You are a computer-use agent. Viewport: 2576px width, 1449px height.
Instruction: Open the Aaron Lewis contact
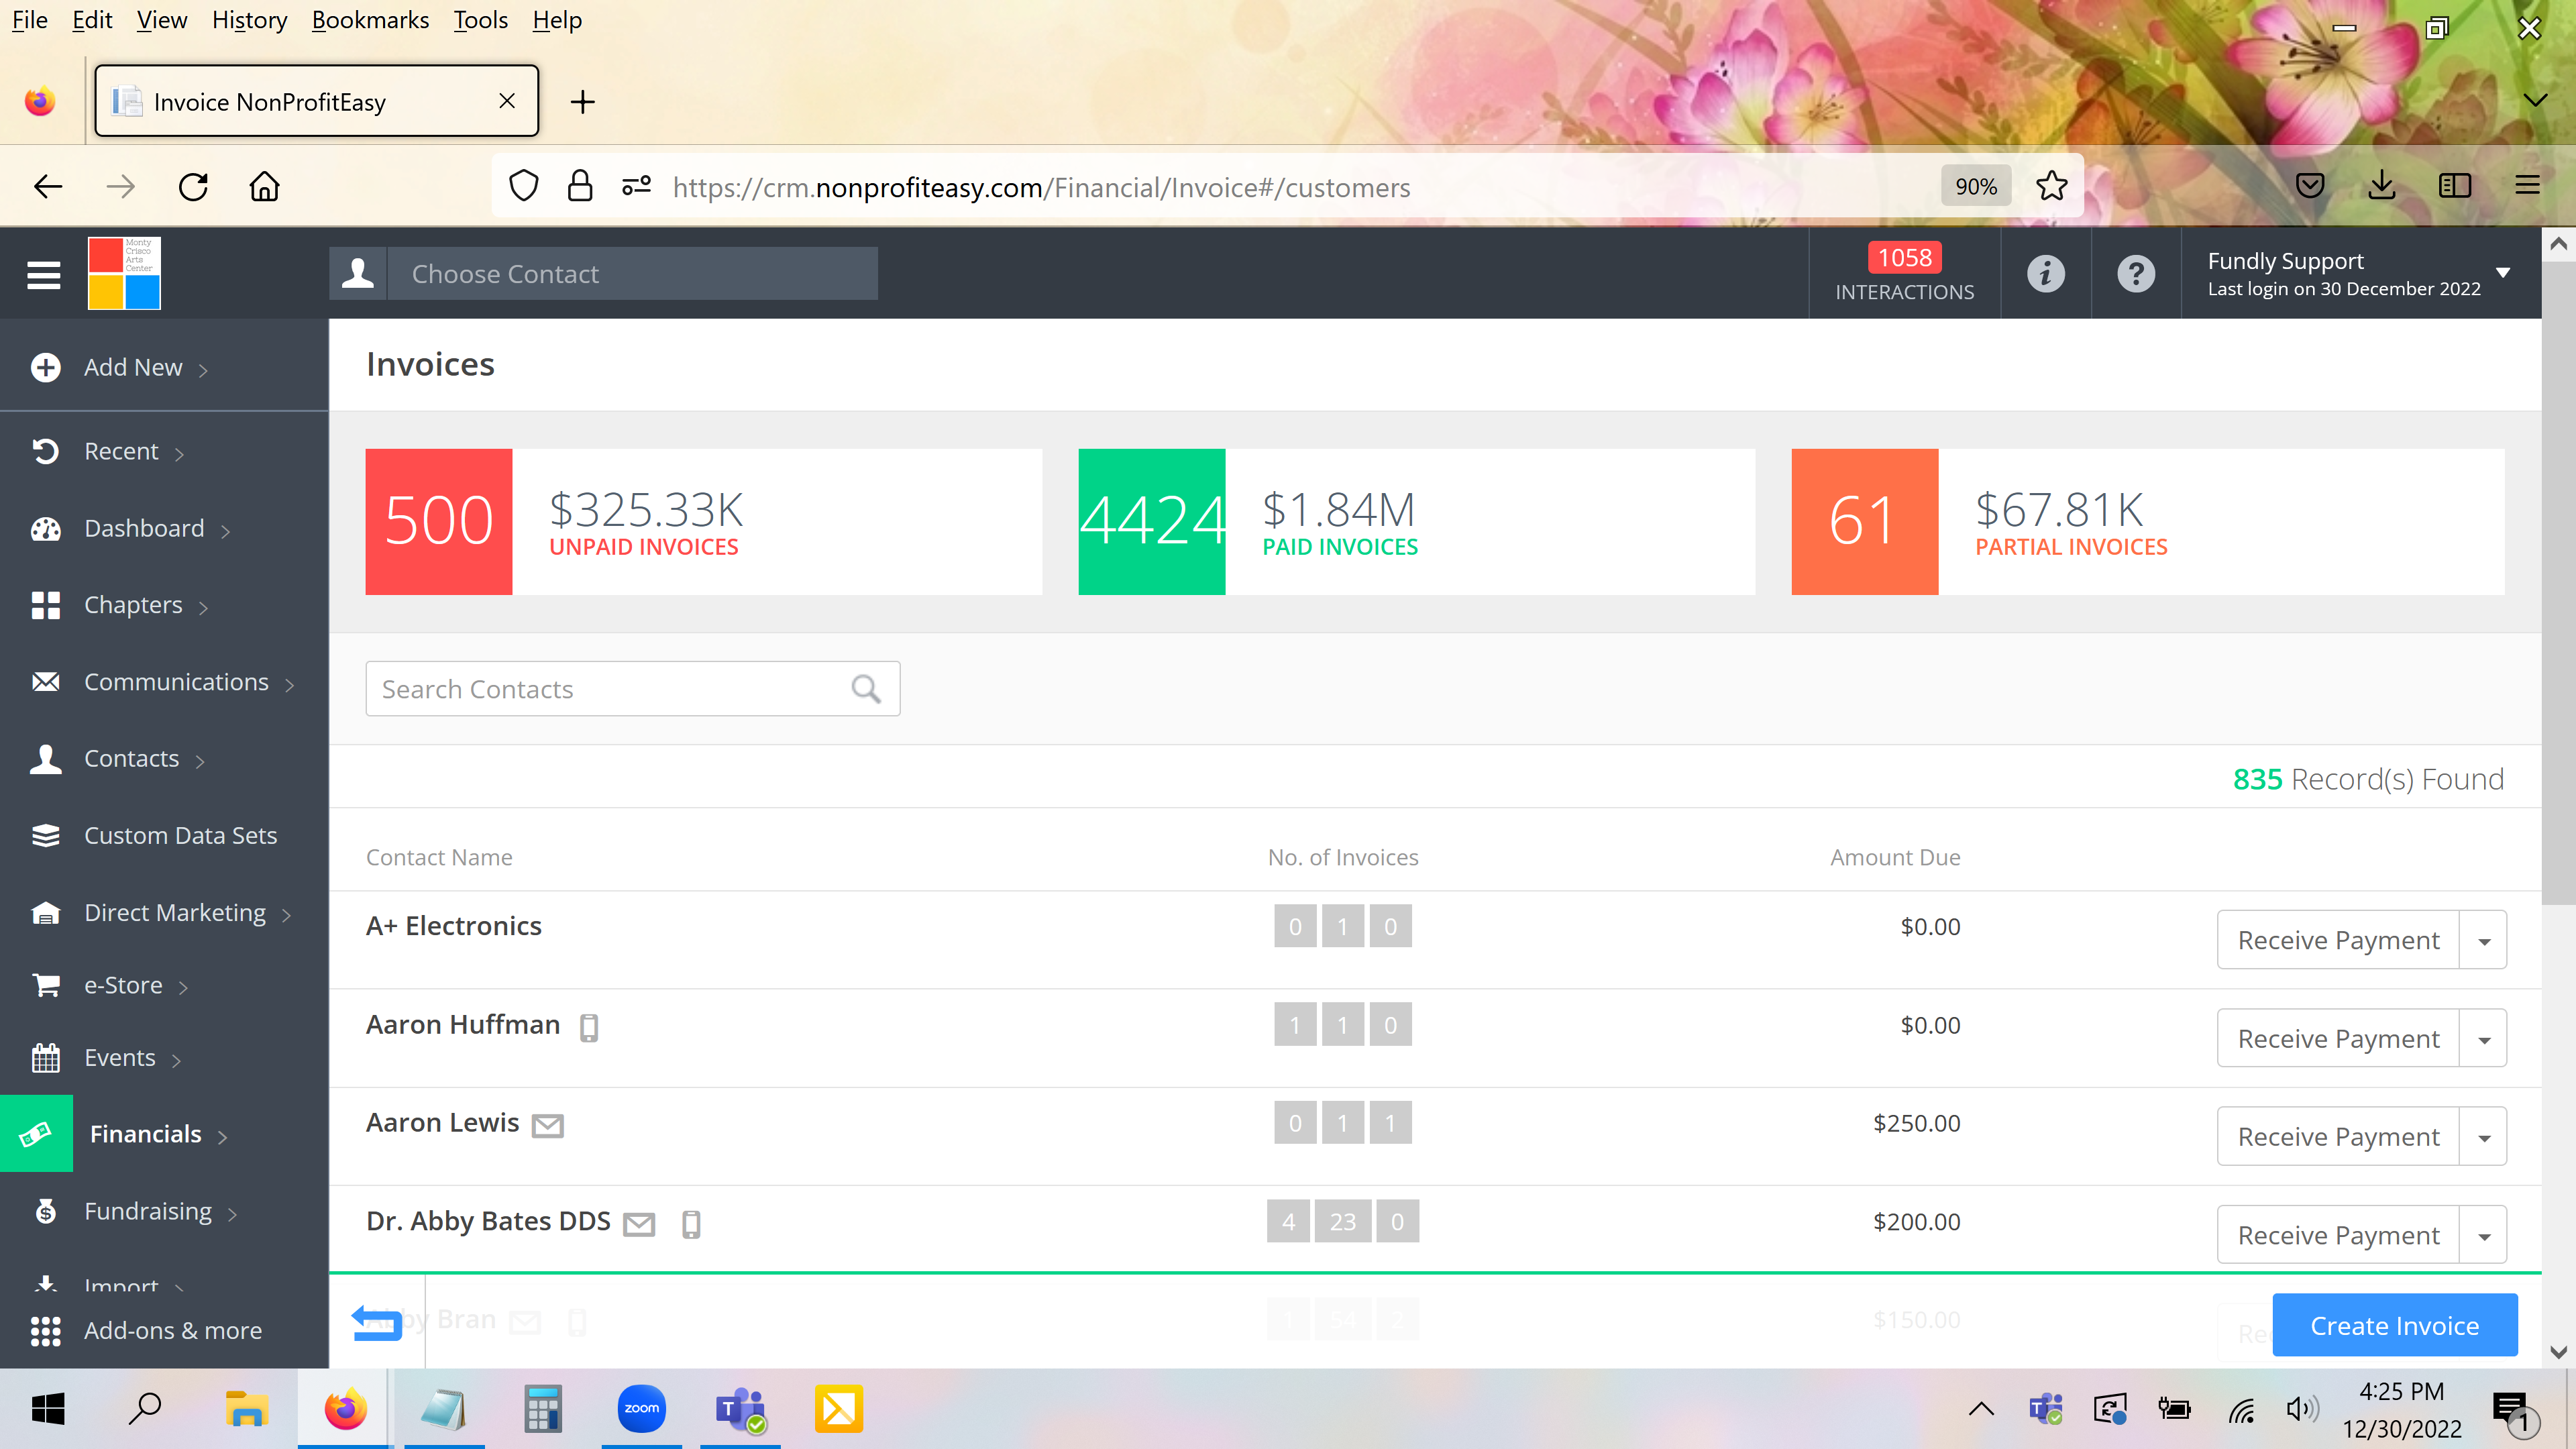442,1123
